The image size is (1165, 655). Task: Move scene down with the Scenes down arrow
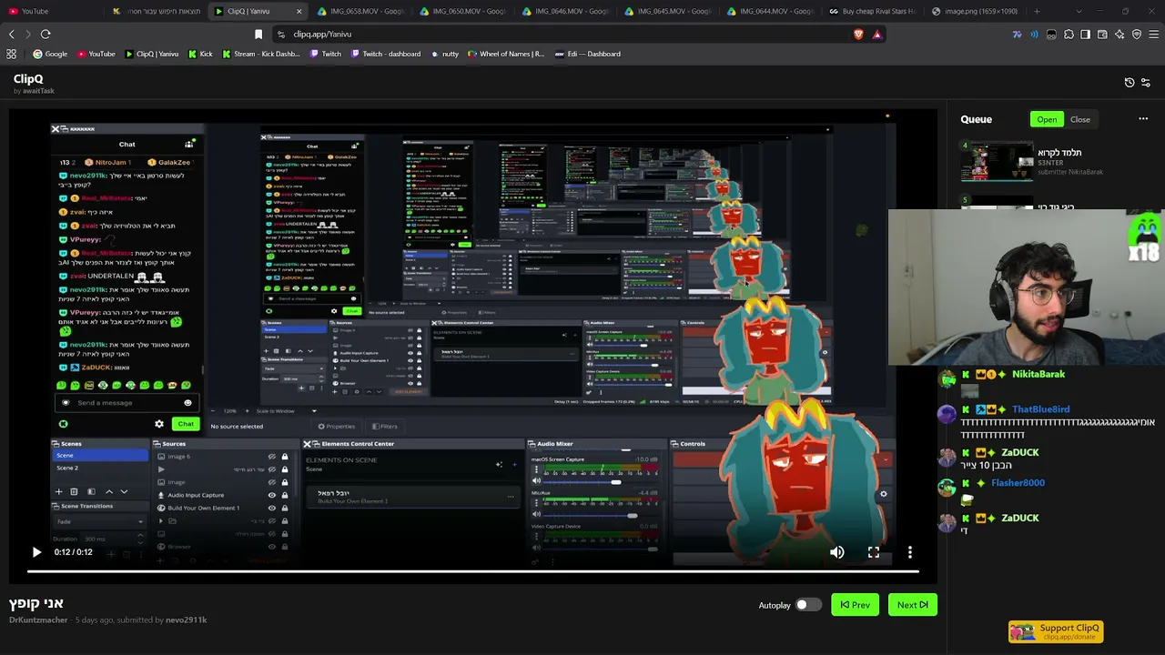coord(124,491)
